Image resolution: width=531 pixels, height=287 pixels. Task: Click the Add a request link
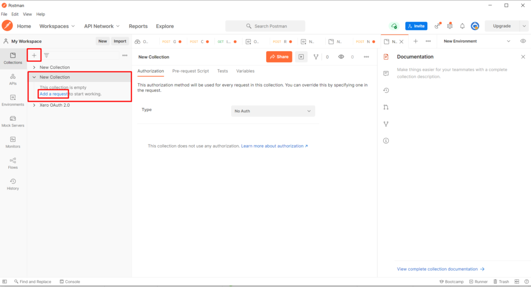(53, 94)
